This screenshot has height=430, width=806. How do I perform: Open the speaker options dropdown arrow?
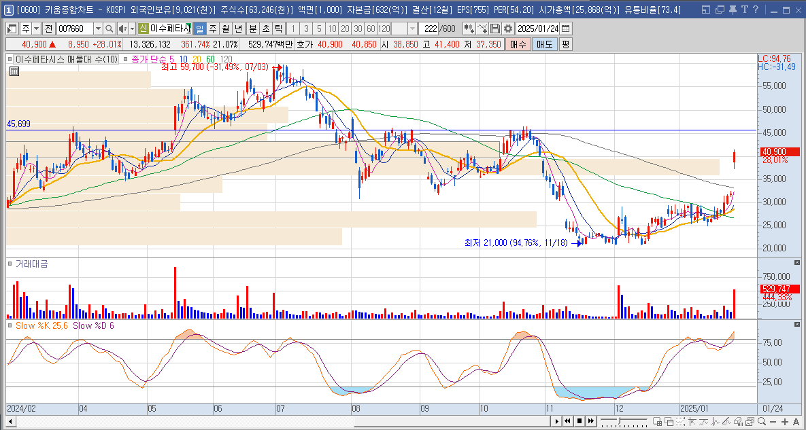tap(132, 29)
